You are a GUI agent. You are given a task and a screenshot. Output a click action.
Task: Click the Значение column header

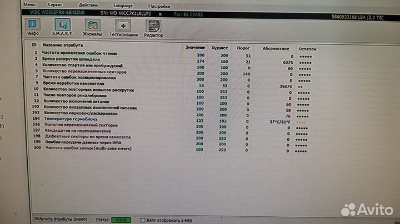[x=195, y=47]
